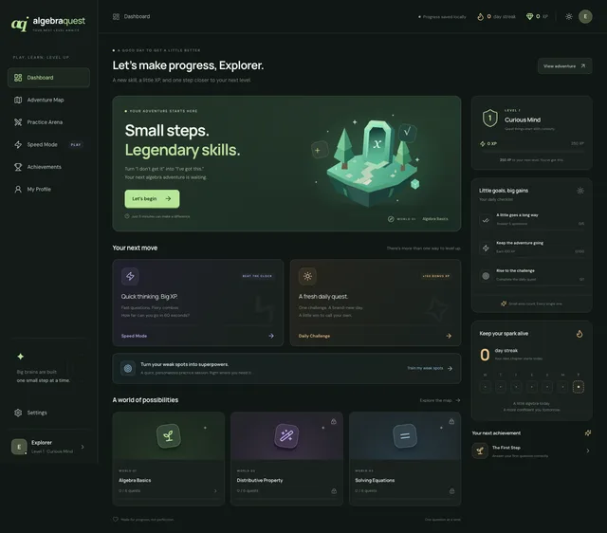
Task: Click the sun icon in Little goals card
Action: point(579,191)
